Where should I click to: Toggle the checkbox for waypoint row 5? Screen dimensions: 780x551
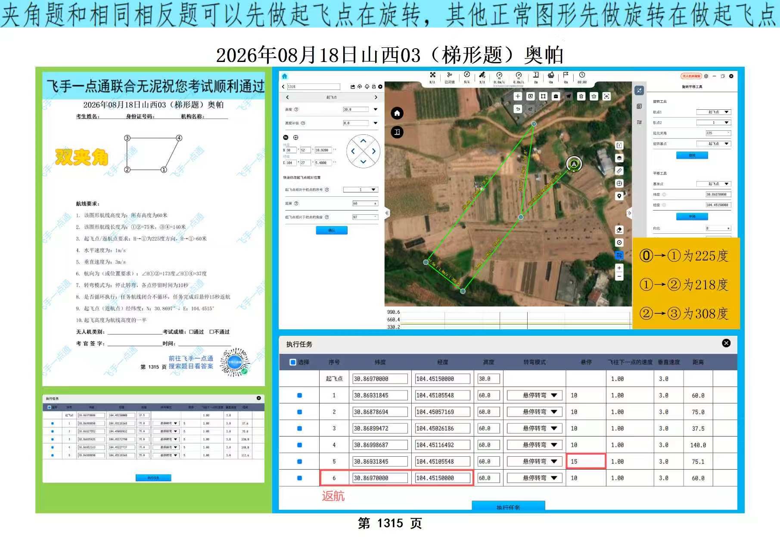tap(299, 461)
